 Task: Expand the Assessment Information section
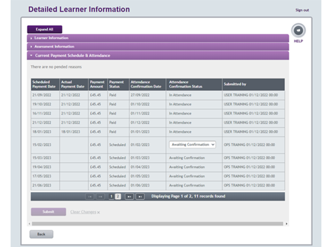tap(158, 46)
